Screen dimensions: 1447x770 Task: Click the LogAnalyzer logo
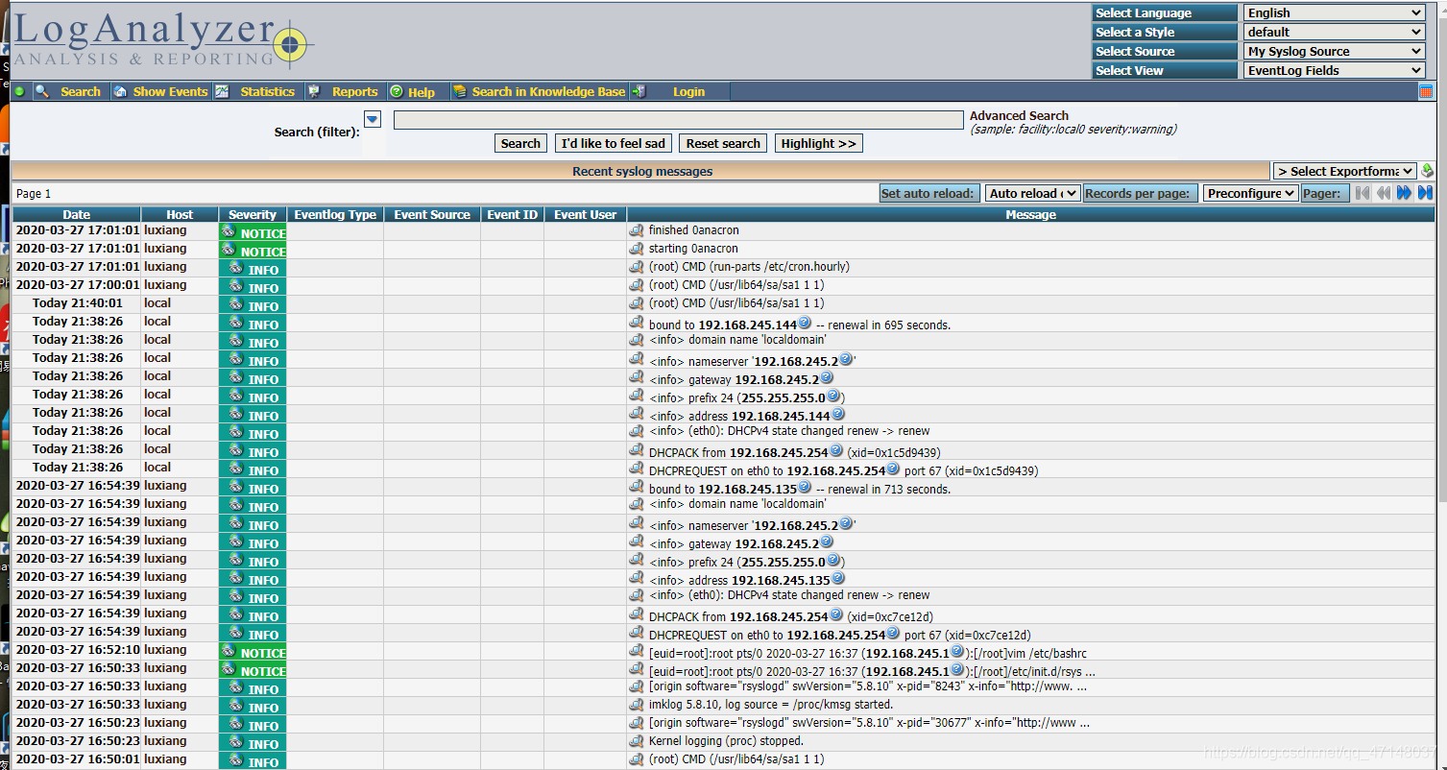162,39
